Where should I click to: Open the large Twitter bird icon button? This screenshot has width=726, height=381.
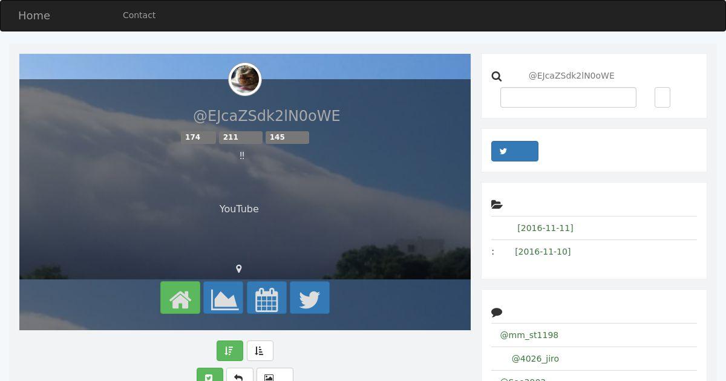coord(310,298)
